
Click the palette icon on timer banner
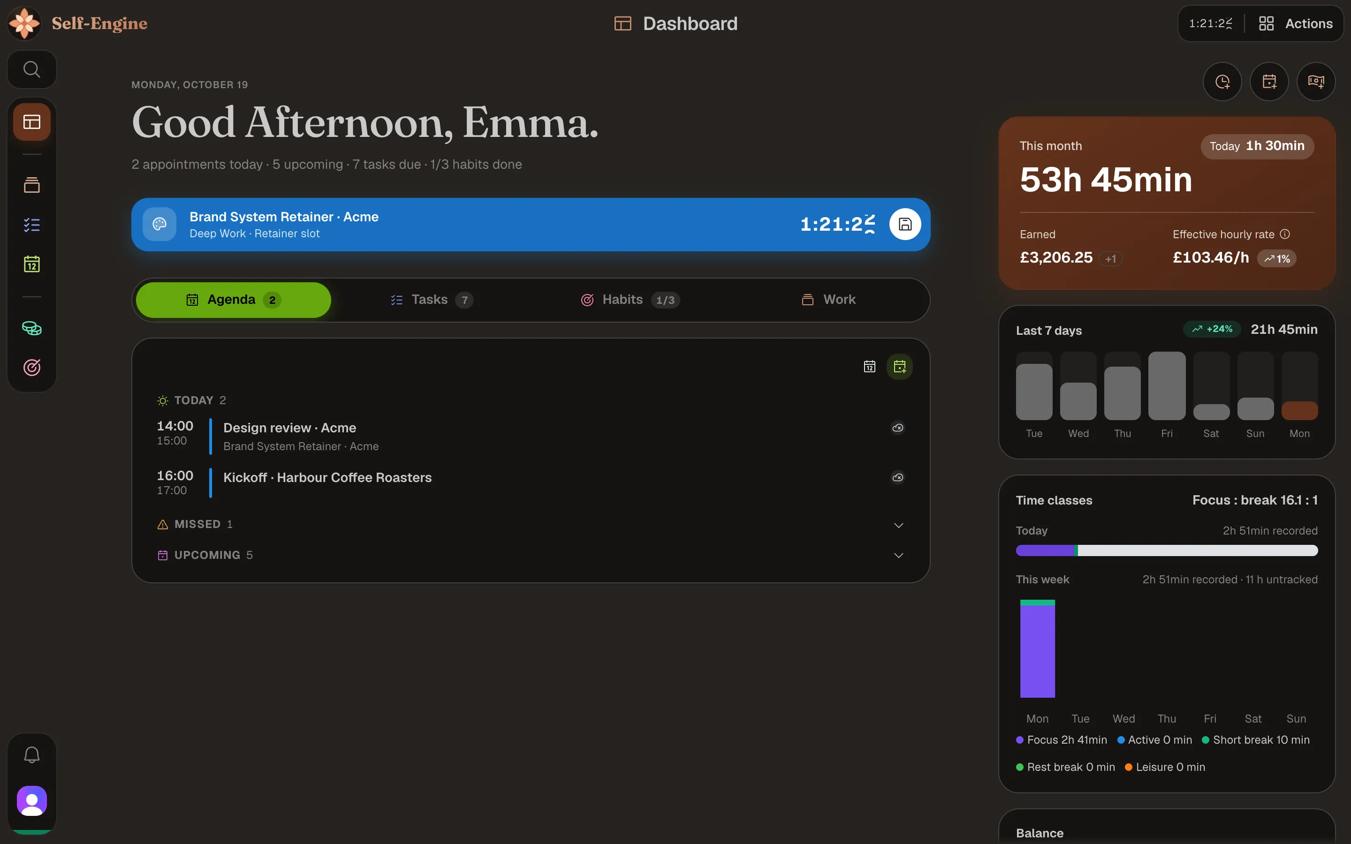pyautogui.click(x=159, y=224)
